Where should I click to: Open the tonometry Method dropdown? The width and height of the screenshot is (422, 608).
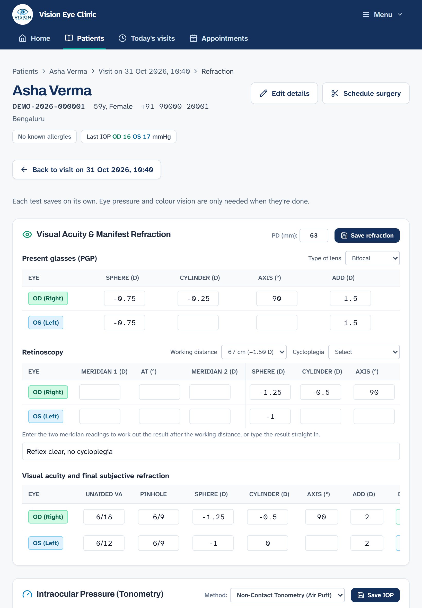[287, 595]
